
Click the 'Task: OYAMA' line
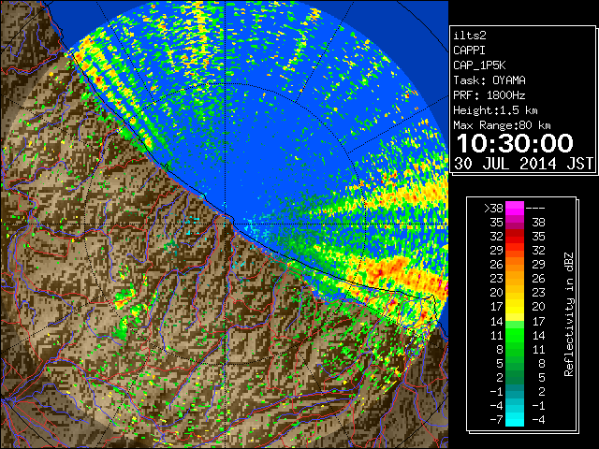click(x=489, y=80)
